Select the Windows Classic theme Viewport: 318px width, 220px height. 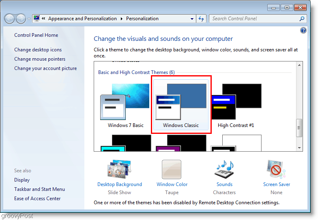181,105
